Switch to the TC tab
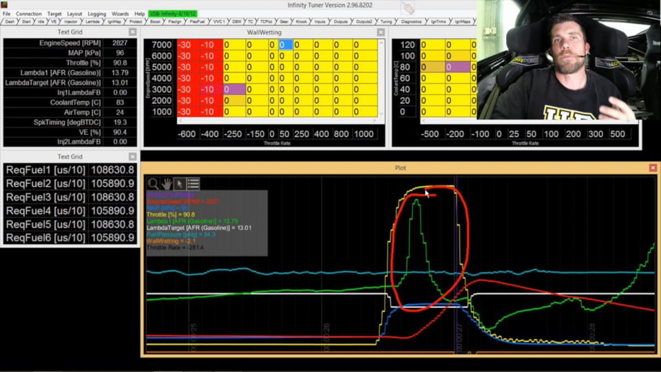Viewport: 661px width, 372px height. (x=251, y=21)
